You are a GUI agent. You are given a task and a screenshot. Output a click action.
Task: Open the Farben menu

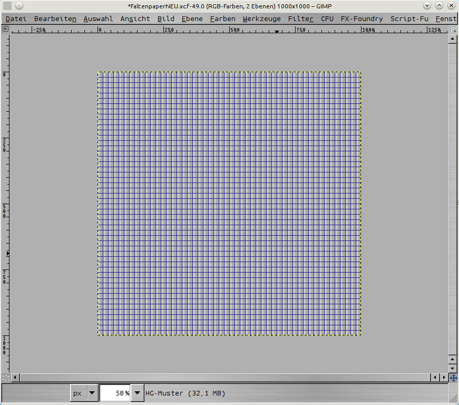[x=222, y=18]
